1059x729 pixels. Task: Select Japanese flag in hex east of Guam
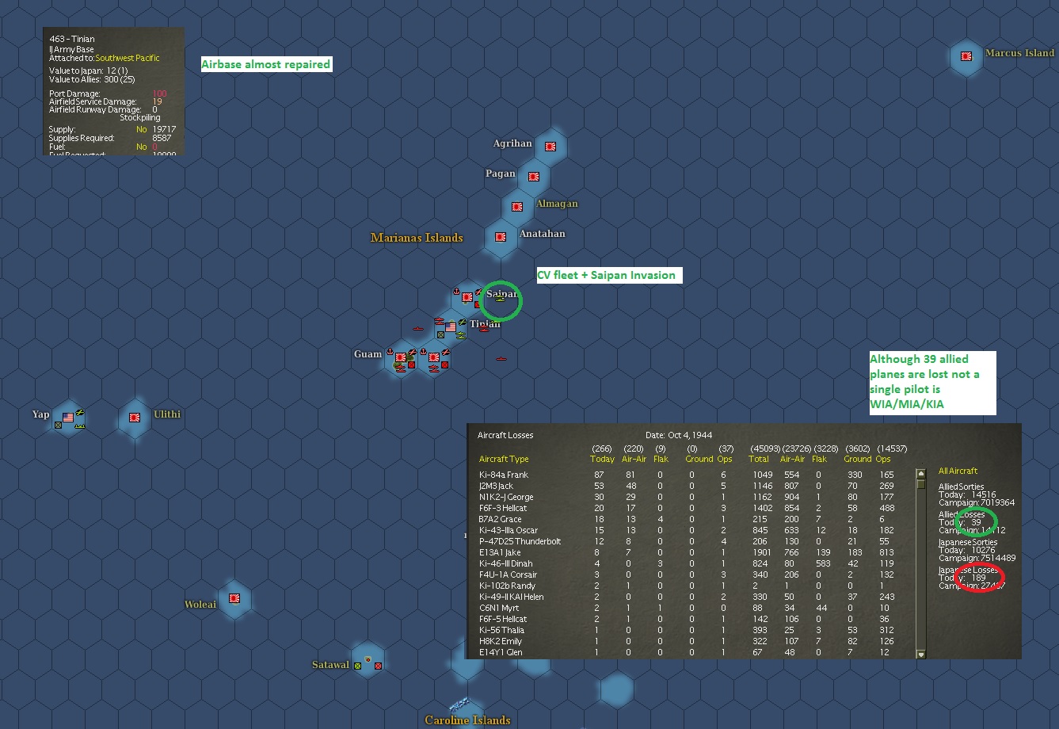pyautogui.click(x=434, y=357)
